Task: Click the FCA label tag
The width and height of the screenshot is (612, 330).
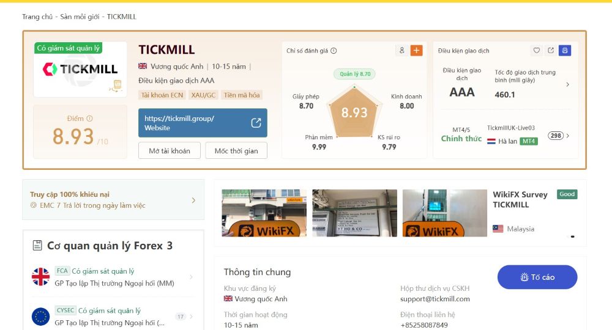Action: (62, 271)
